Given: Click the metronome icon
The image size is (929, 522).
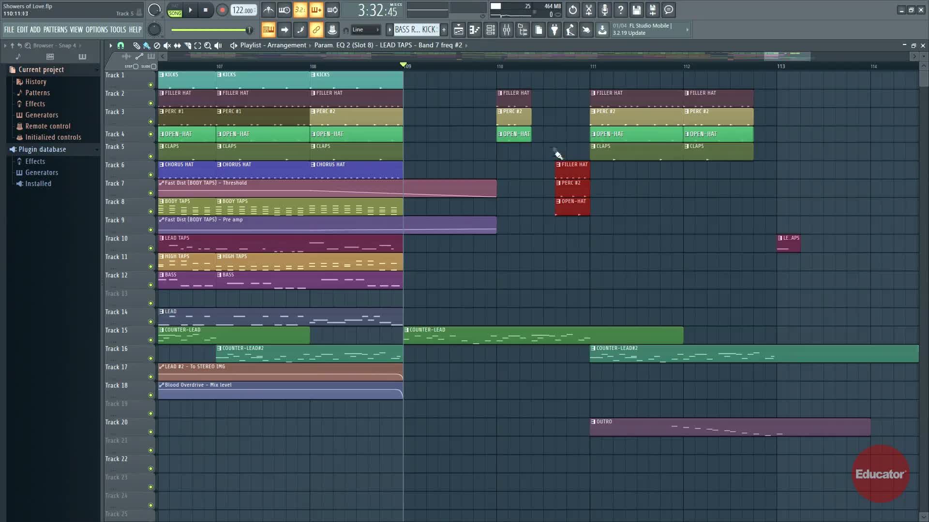Looking at the screenshot, I should [x=268, y=10].
